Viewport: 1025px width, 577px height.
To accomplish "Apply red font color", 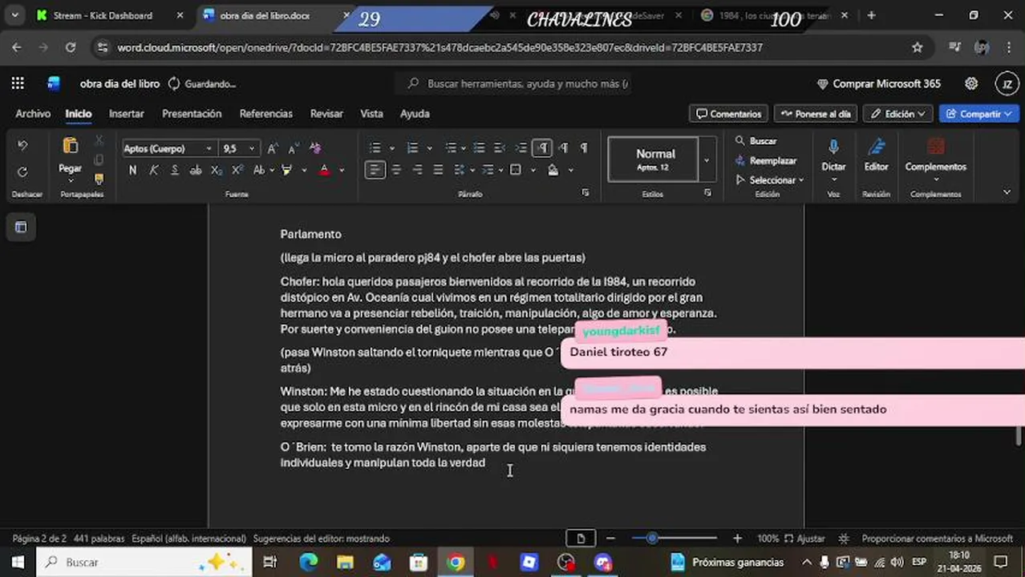I will [x=324, y=170].
